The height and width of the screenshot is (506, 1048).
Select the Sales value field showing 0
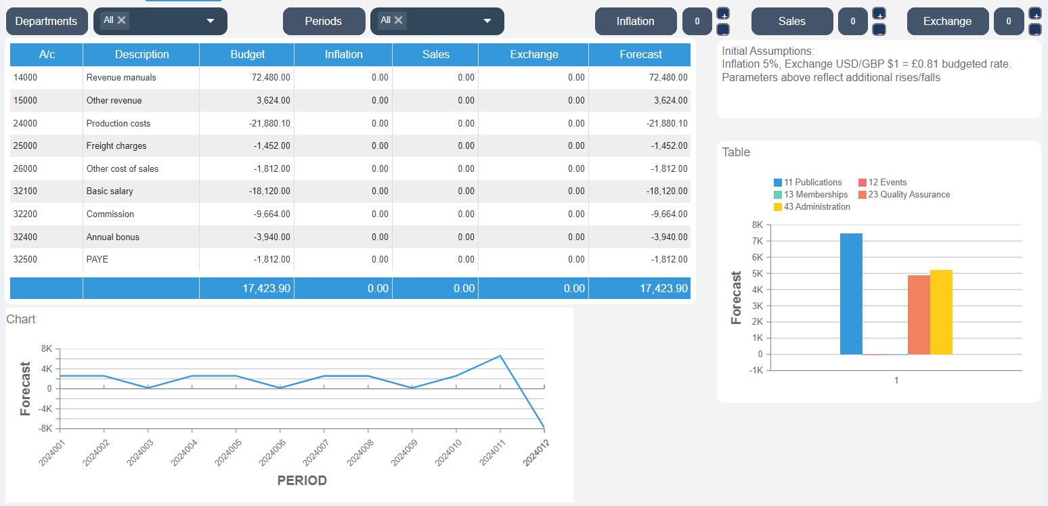[853, 21]
